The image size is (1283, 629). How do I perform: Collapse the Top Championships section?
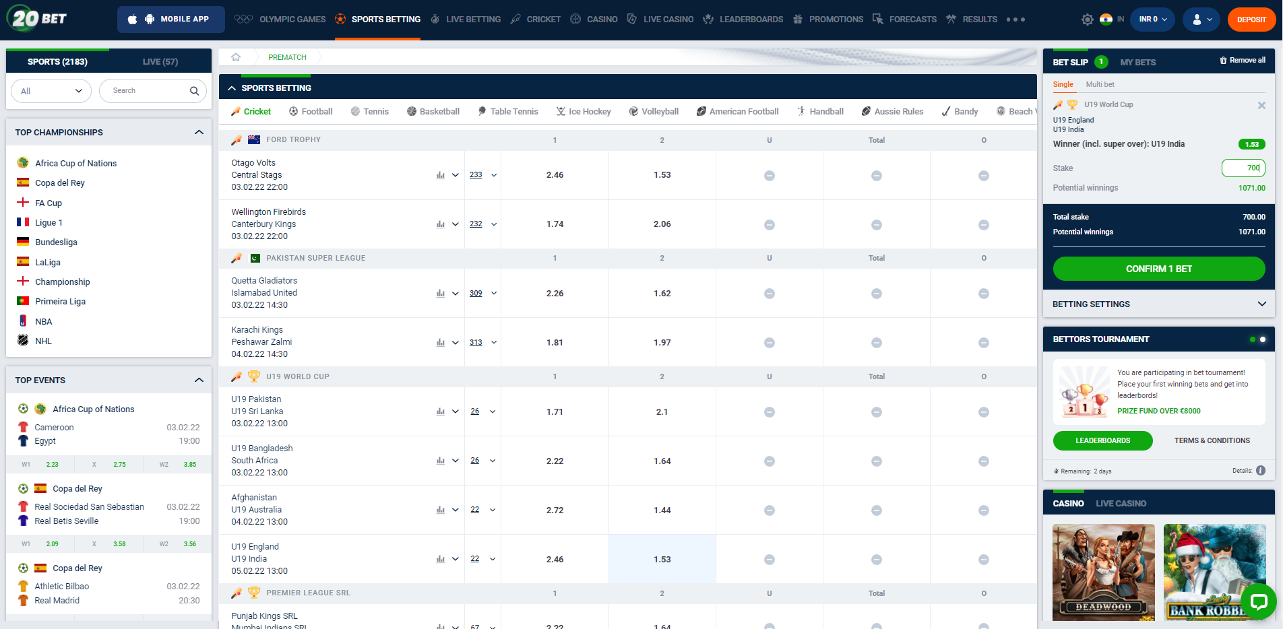click(199, 132)
